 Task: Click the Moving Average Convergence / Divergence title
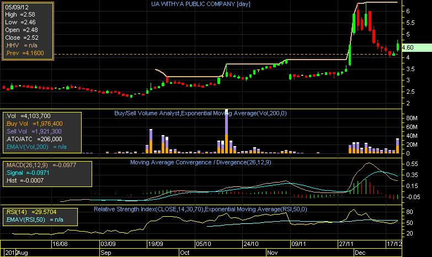point(201,162)
